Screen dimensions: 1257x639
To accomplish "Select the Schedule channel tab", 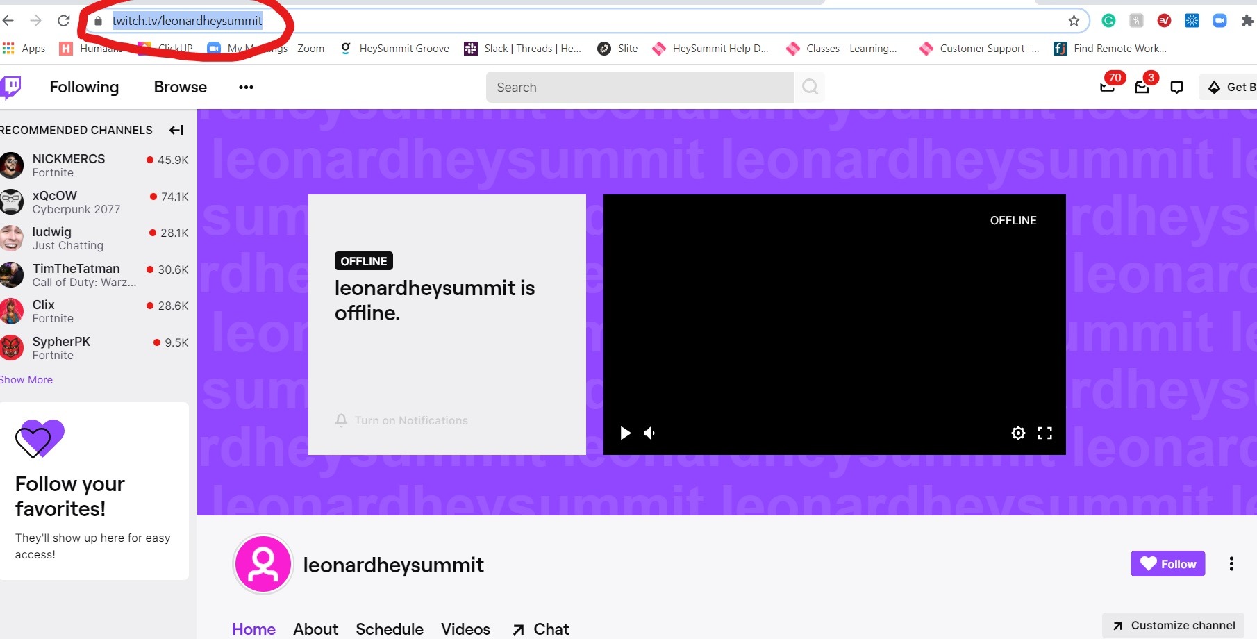I will pos(390,629).
